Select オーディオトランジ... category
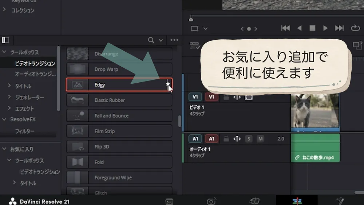This screenshot has height=205, width=364. point(35,74)
